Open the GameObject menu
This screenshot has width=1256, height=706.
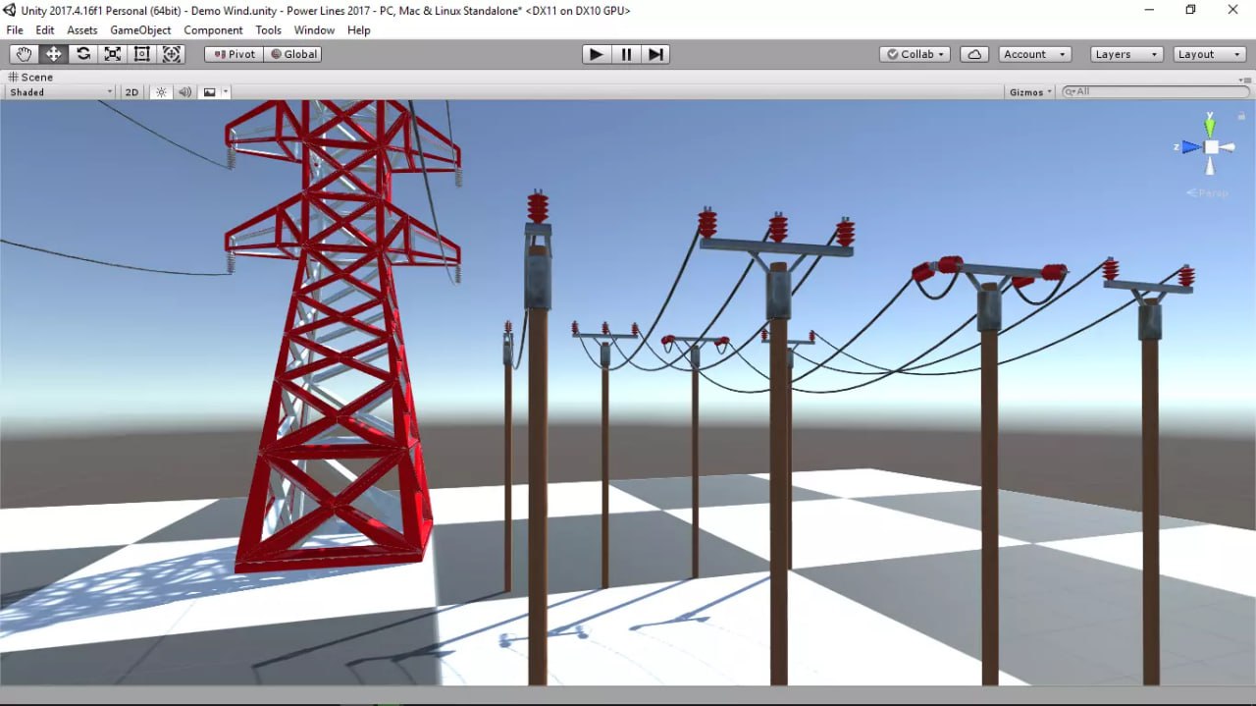(139, 29)
